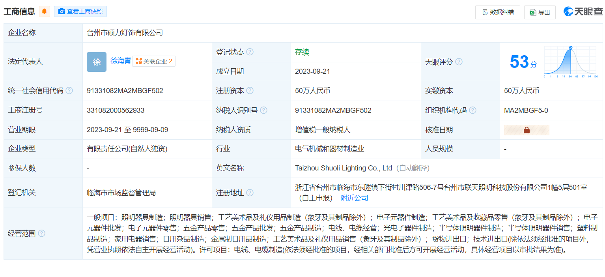The image size is (605, 277).
Task: Click help icon next to 注册地址
Action: [x=250, y=193]
